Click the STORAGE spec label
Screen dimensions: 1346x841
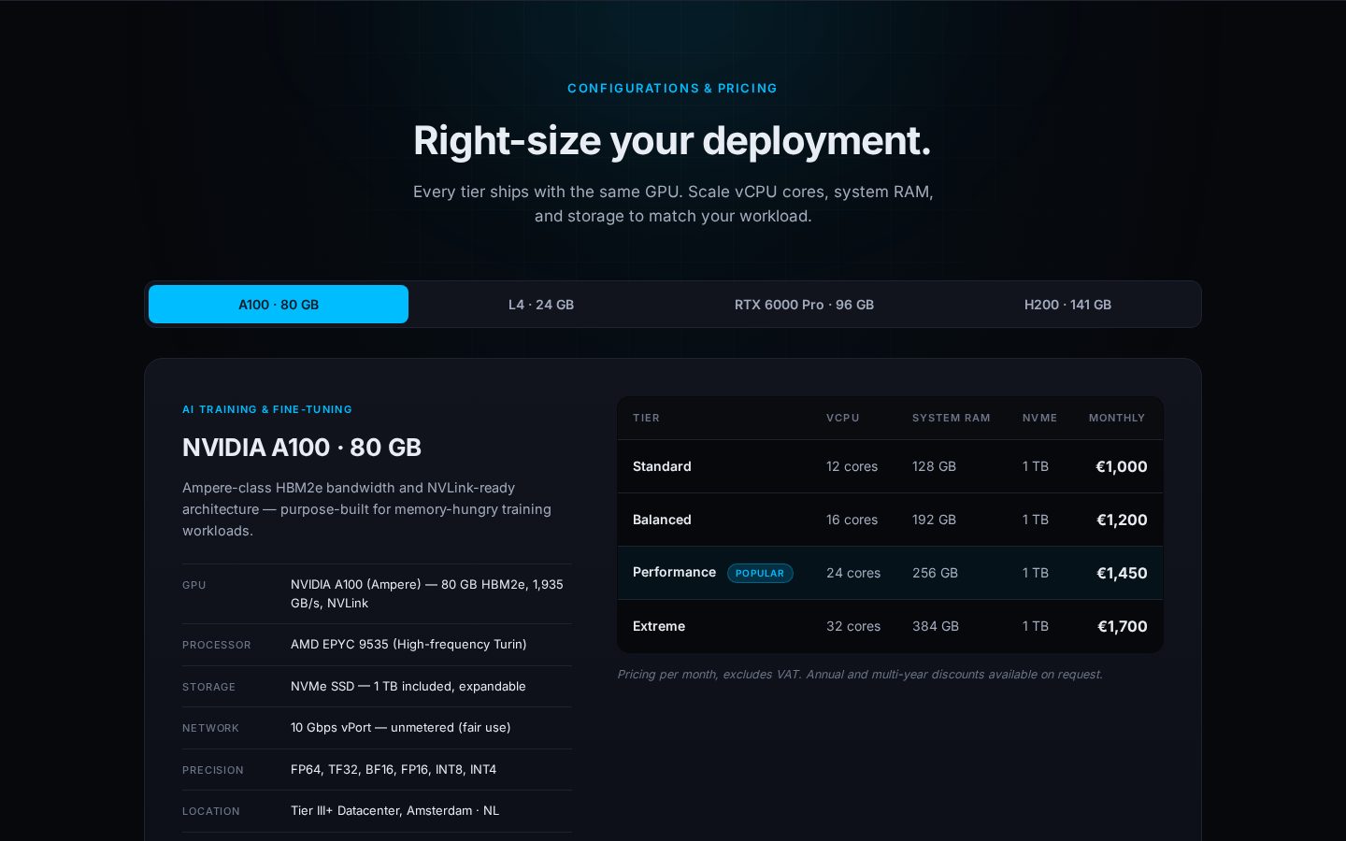click(x=208, y=687)
